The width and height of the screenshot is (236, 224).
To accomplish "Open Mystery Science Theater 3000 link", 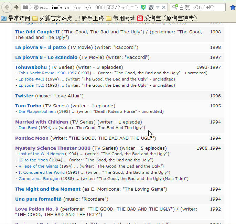I will pyautogui.click(x=53, y=148).
